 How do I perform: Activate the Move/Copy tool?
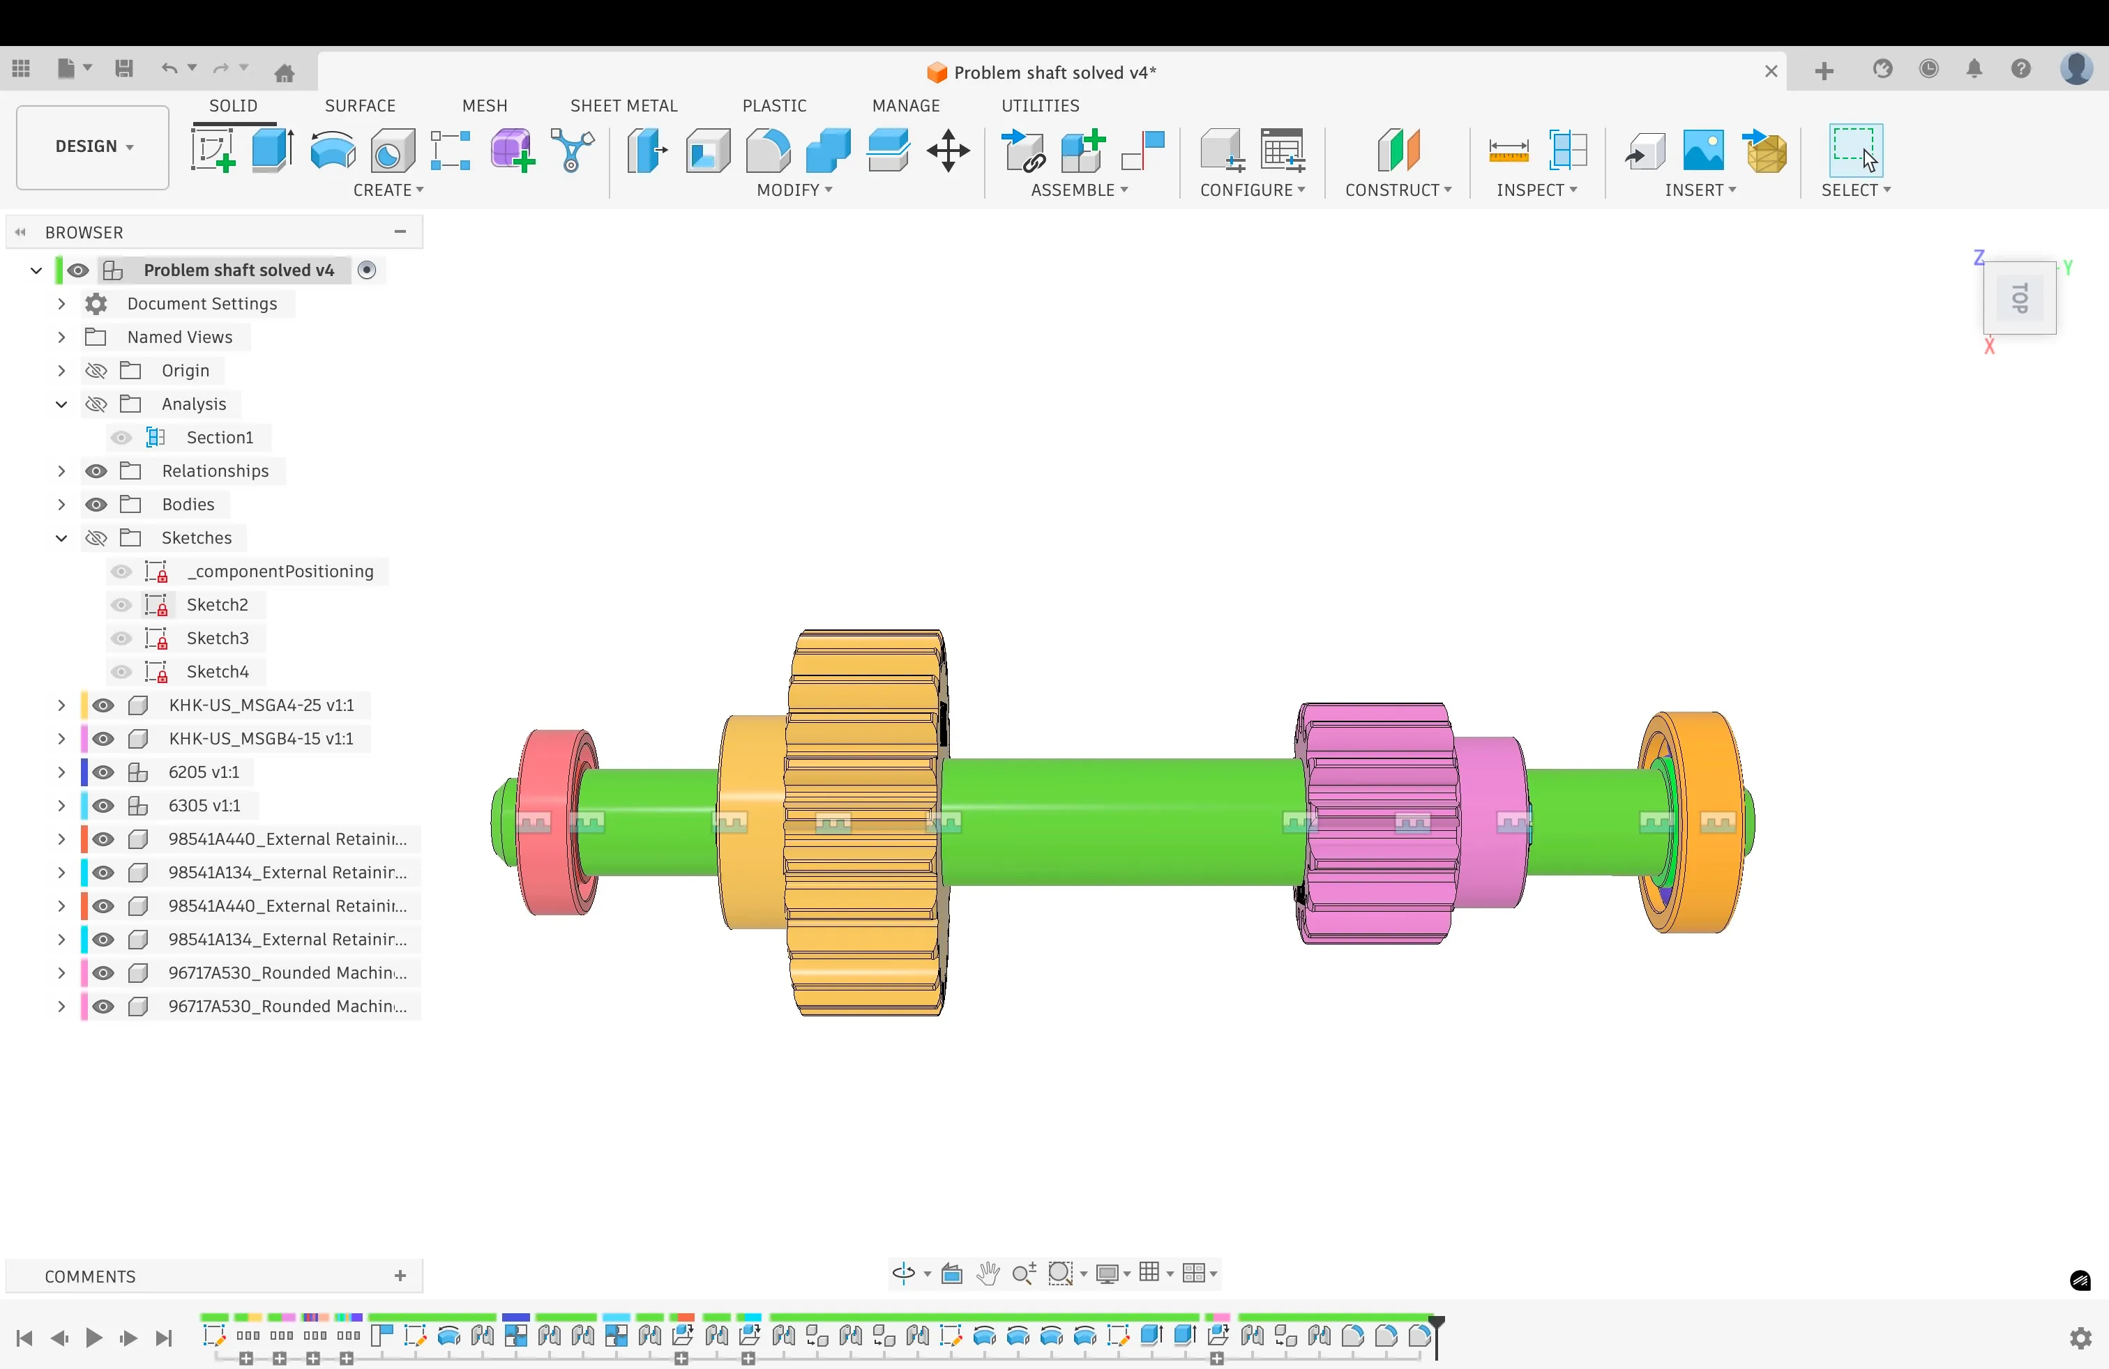[x=948, y=151]
